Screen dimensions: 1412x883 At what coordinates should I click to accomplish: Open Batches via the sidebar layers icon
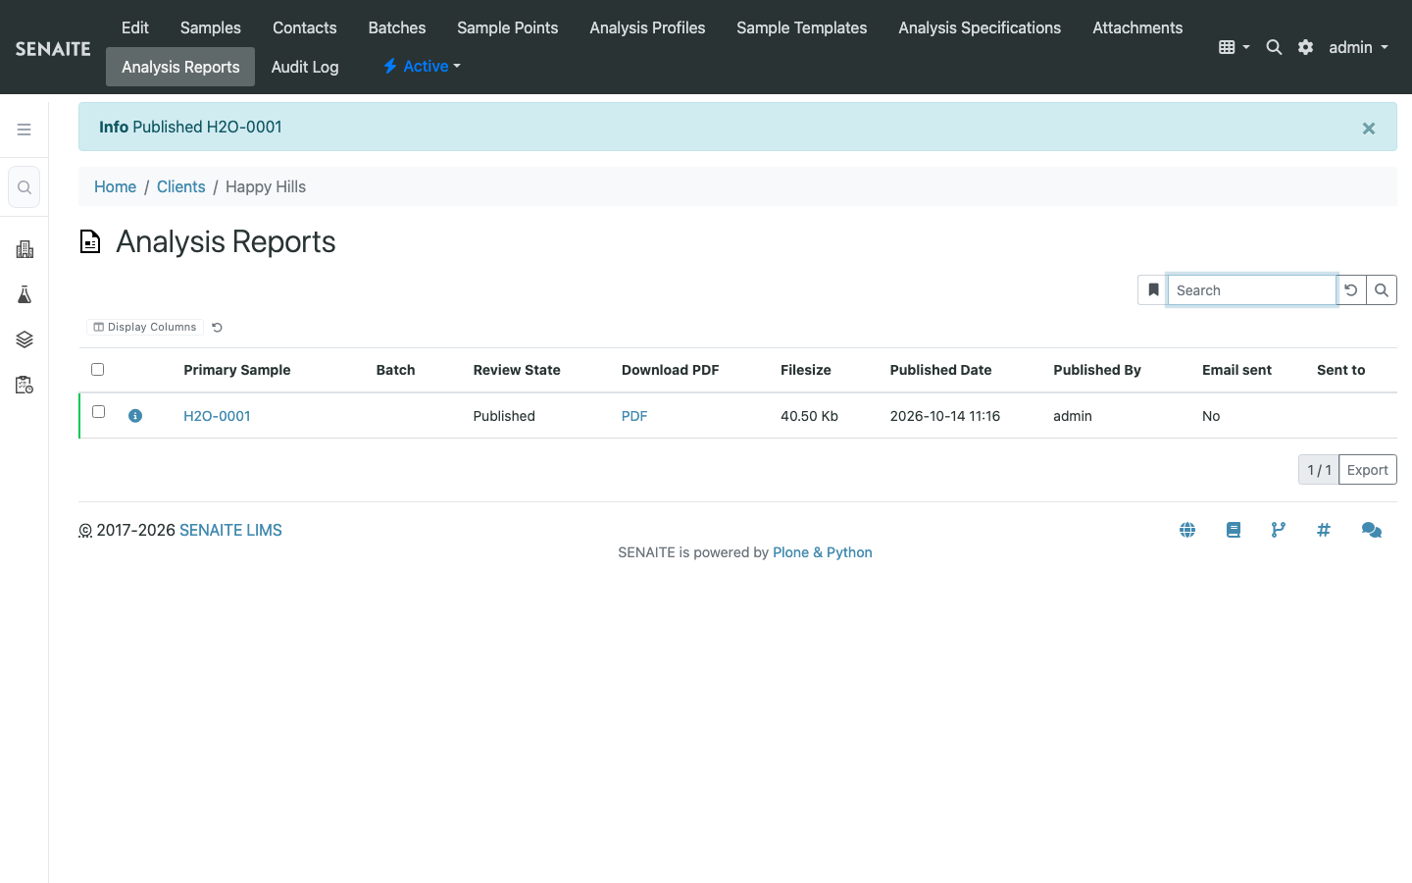[25, 339]
